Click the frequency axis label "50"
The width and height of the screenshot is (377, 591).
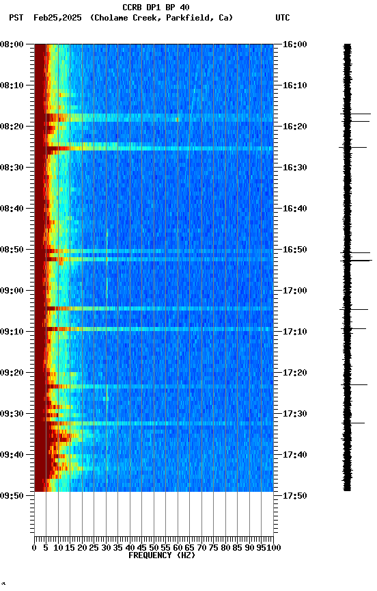pyautogui.click(x=154, y=548)
